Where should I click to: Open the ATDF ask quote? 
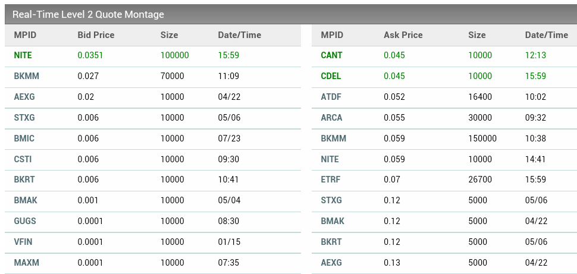[x=331, y=97]
